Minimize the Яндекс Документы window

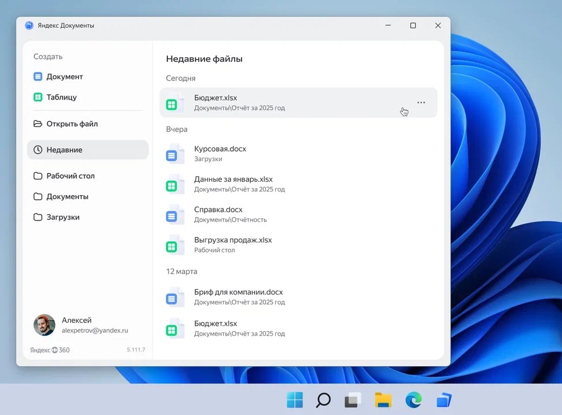coord(388,25)
